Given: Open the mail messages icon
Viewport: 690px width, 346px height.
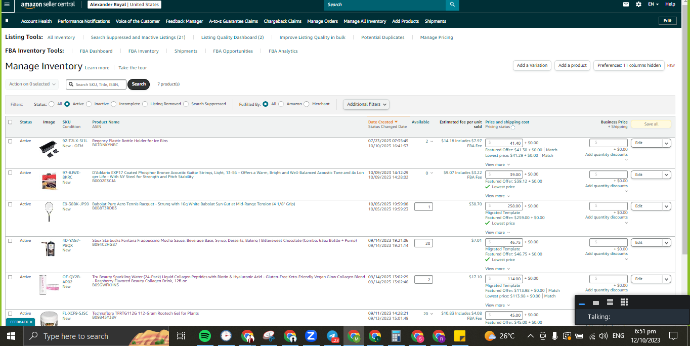Looking at the screenshot, I should pos(626,4).
